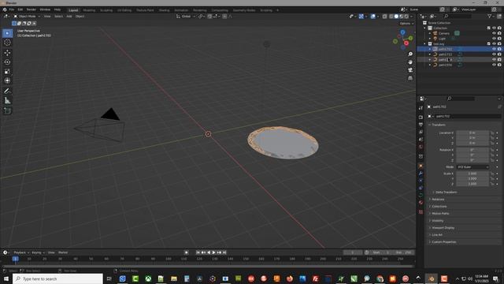504x284 pixels.
Task: Open the Render menu
Action: tap(31, 9)
